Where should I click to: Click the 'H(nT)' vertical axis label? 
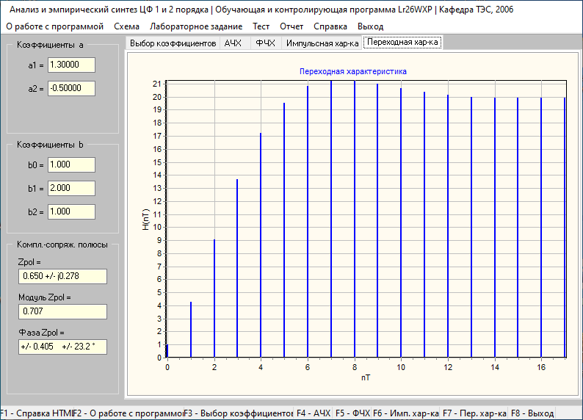pyautogui.click(x=145, y=220)
